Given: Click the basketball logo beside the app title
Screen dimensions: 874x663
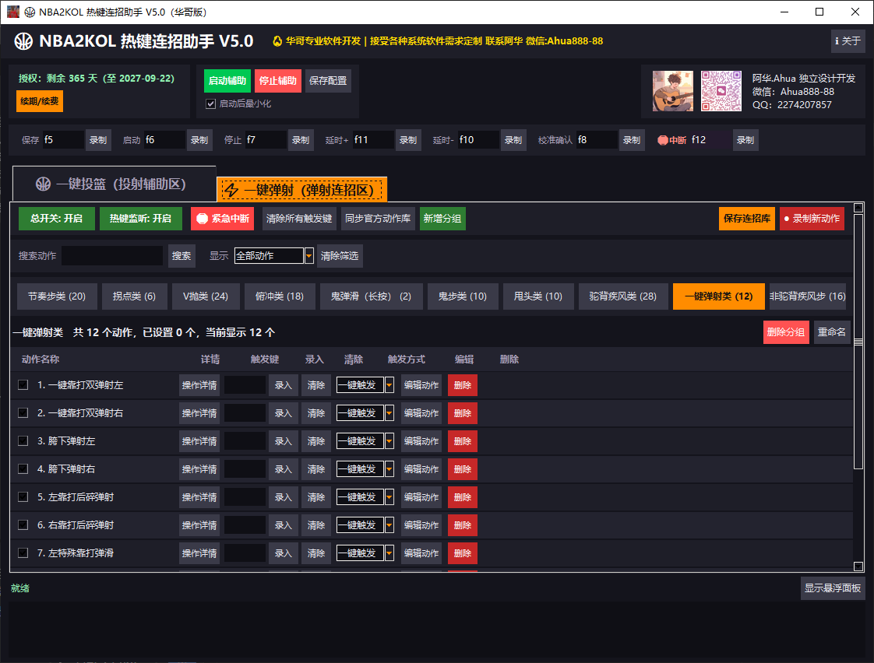Looking at the screenshot, I should [23, 41].
